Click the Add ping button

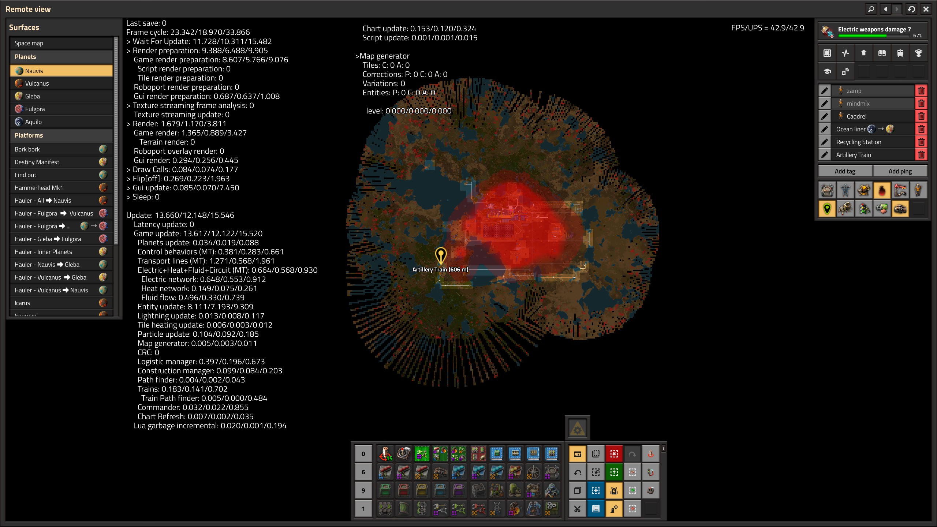tap(900, 171)
